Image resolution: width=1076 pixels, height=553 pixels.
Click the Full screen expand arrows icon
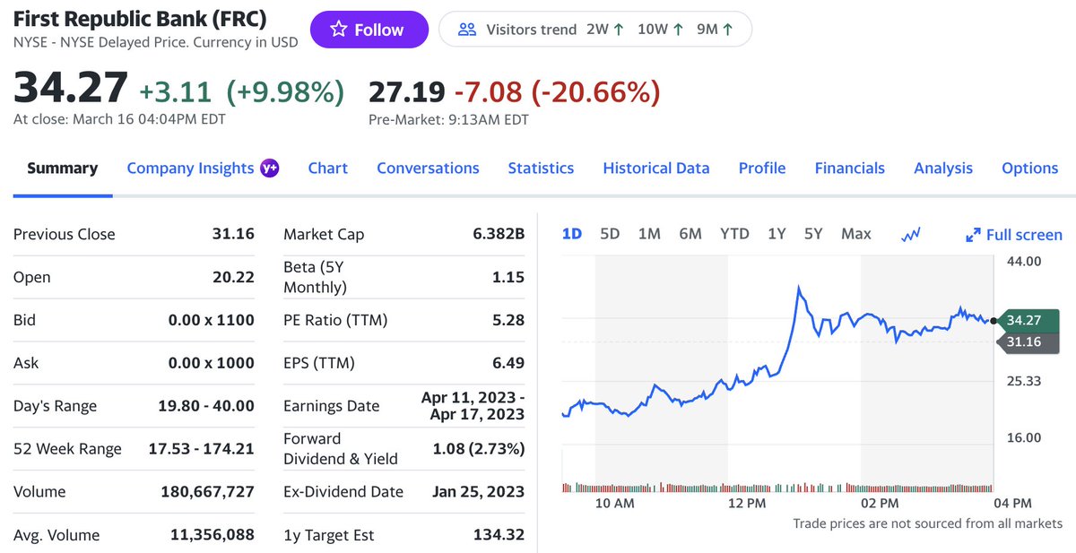[973, 235]
